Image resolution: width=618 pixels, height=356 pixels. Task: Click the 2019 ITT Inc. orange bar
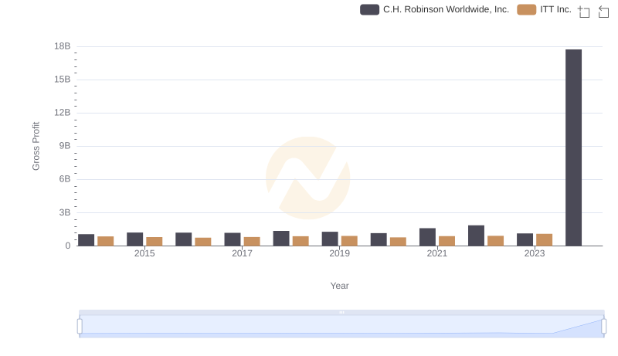point(349,241)
